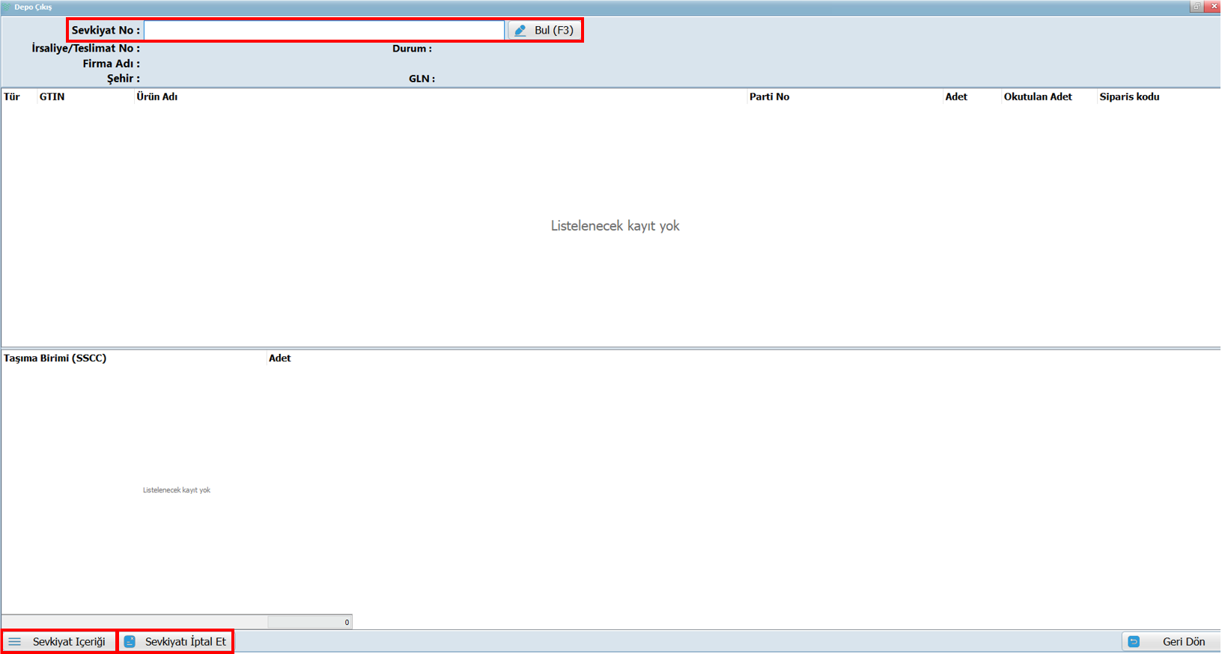Viewport: 1225px width, 654px height.
Task: Click the pencil icon on Bul (F3)
Action: coord(520,31)
